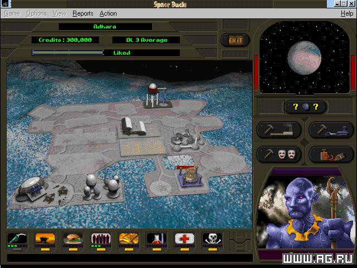The width and height of the screenshot is (357, 268).
Task: Click the gold bars commodity icon
Action: tap(129, 238)
